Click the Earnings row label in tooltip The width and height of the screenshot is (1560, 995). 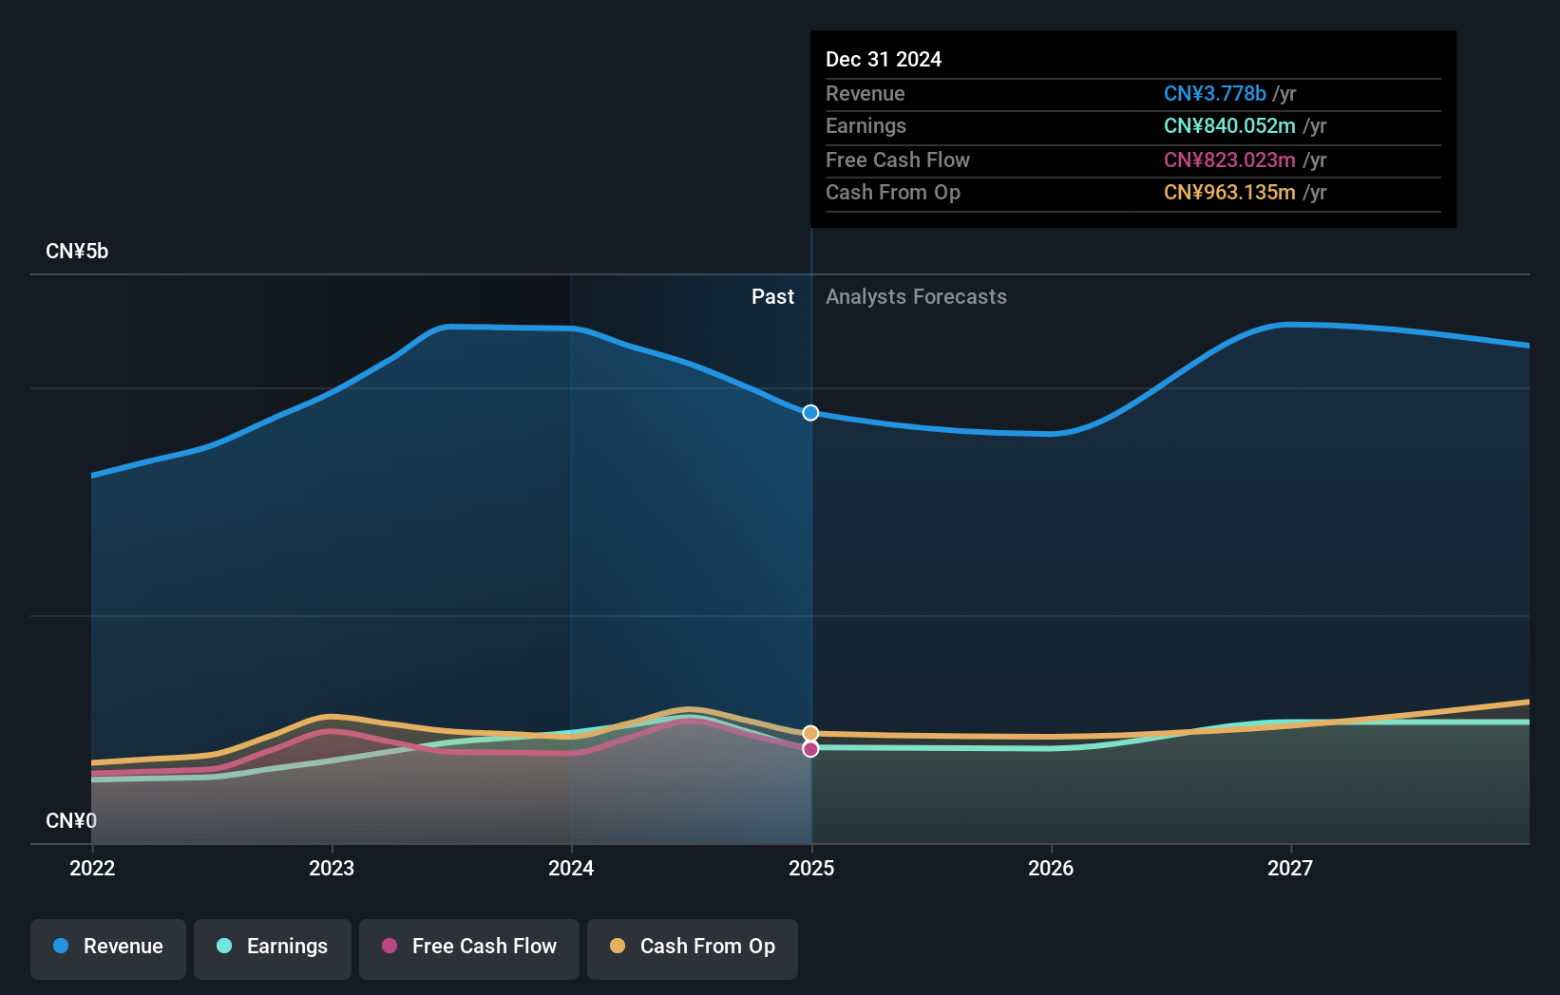866,126
